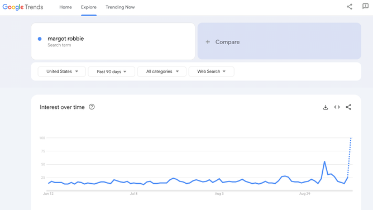Viewport: 373px width, 210px height.
Task: Go to the Home tab
Action: (65, 7)
